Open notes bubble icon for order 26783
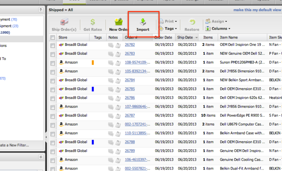This screenshot has width=282, height=171. tap(111, 54)
